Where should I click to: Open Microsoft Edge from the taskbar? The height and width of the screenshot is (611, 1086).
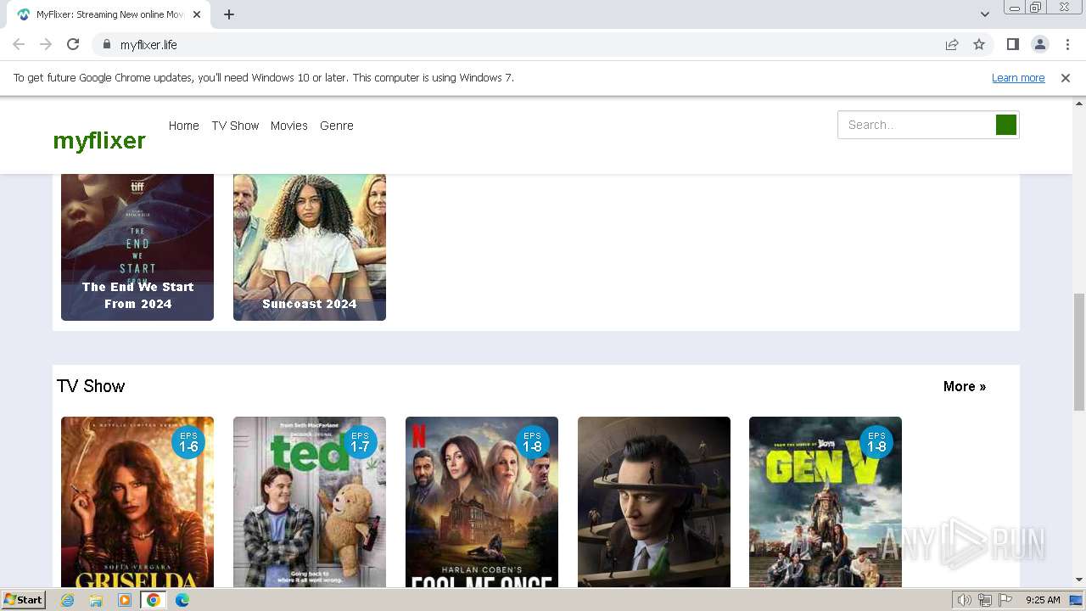182,600
